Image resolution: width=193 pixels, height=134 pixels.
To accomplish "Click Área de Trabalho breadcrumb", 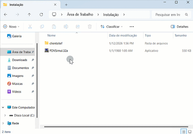I will [80, 15].
